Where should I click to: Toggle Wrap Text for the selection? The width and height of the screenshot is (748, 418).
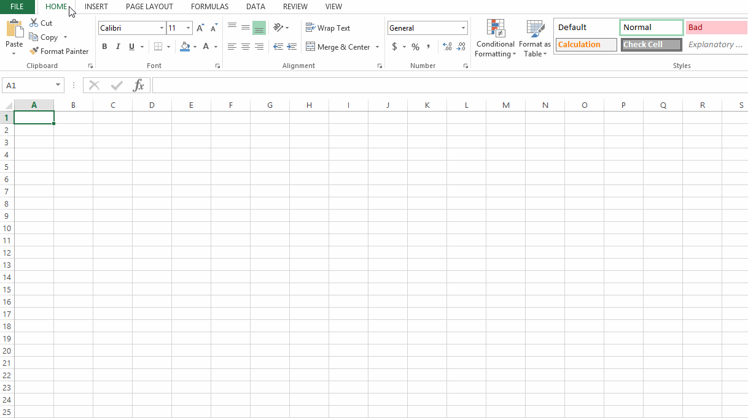pyautogui.click(x=329, y=28)
